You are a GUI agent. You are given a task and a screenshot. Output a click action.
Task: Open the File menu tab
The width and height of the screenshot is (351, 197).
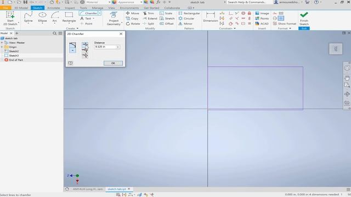coord(5,8)
